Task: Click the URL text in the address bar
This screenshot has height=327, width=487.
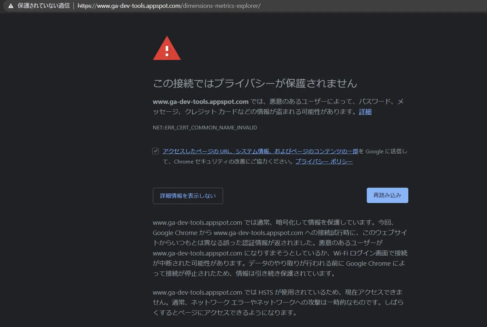Action: pyautogui.click(x=169, y=6)
